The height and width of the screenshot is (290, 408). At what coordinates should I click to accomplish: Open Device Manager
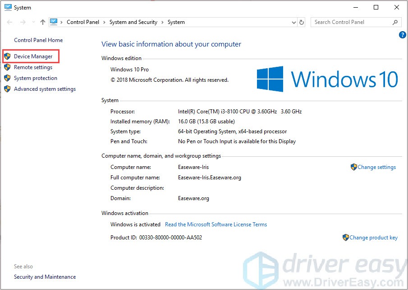point(33,56)
